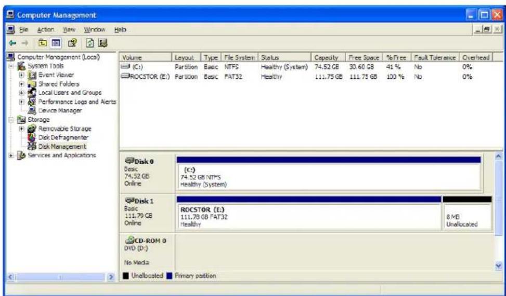Click the Shared Folders icon

32,84
